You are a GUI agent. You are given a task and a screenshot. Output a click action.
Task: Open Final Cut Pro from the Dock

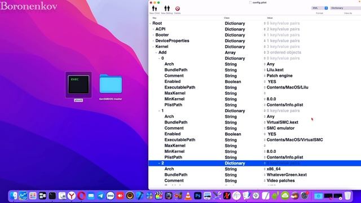(x=159, y=196)
